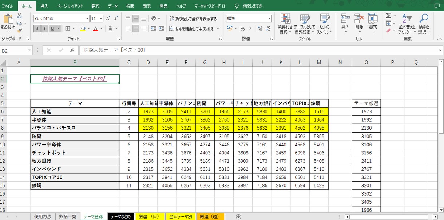Toggle align left
The image size is (444, 220).
[x=127, y=29]
